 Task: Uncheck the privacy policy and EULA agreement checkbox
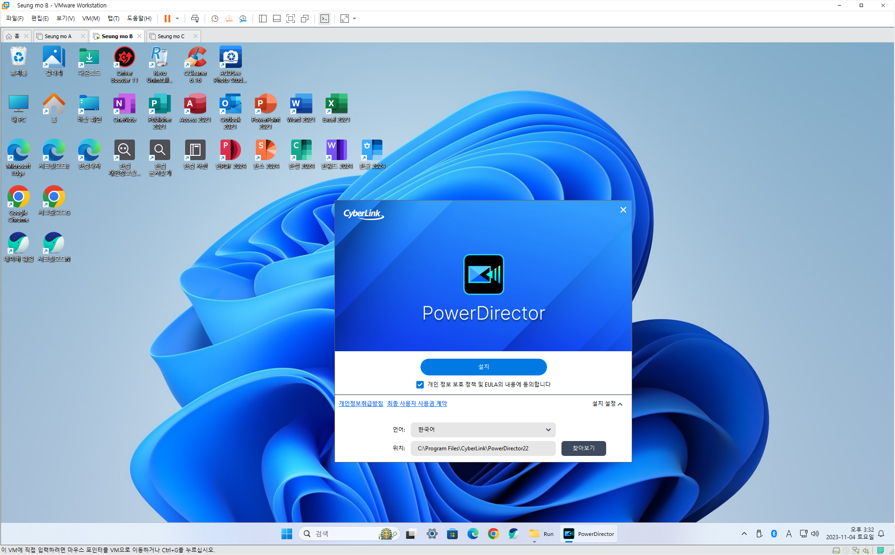click(x=420, y=384)
